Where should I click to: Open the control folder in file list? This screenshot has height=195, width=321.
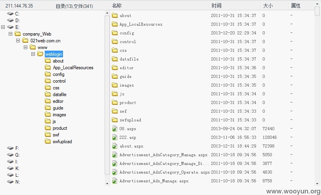(128, 42)
